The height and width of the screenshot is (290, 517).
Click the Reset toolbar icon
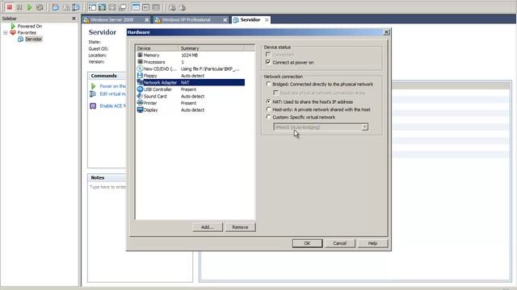(x=40, y=7)
